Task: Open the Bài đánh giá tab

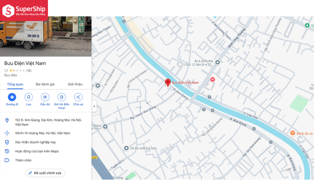Action: (45, 84)
